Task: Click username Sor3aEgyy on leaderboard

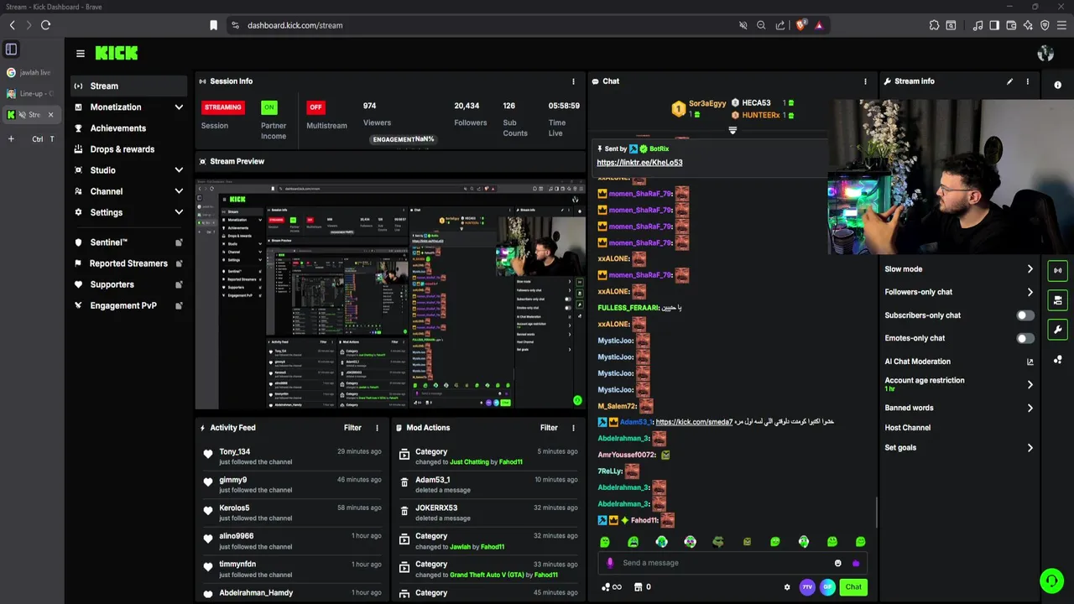Action: 707,103
